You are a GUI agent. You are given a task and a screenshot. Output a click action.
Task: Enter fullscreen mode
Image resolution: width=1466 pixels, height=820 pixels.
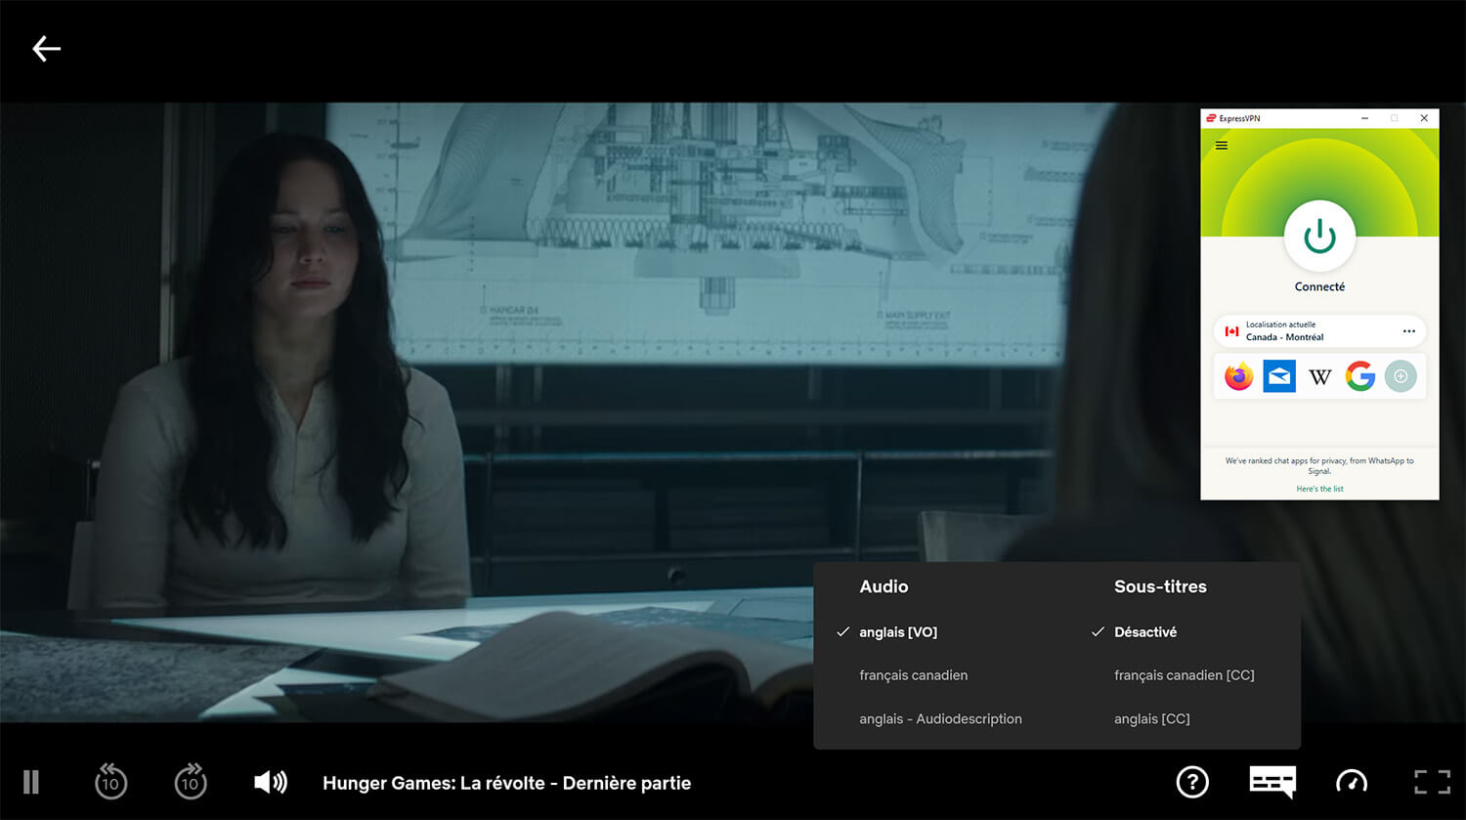pyautogui.click(x=1433, y=782)
